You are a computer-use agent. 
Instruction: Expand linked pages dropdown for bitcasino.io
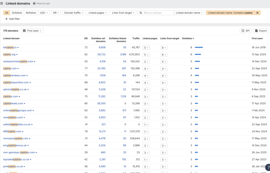tap(146, 48)
